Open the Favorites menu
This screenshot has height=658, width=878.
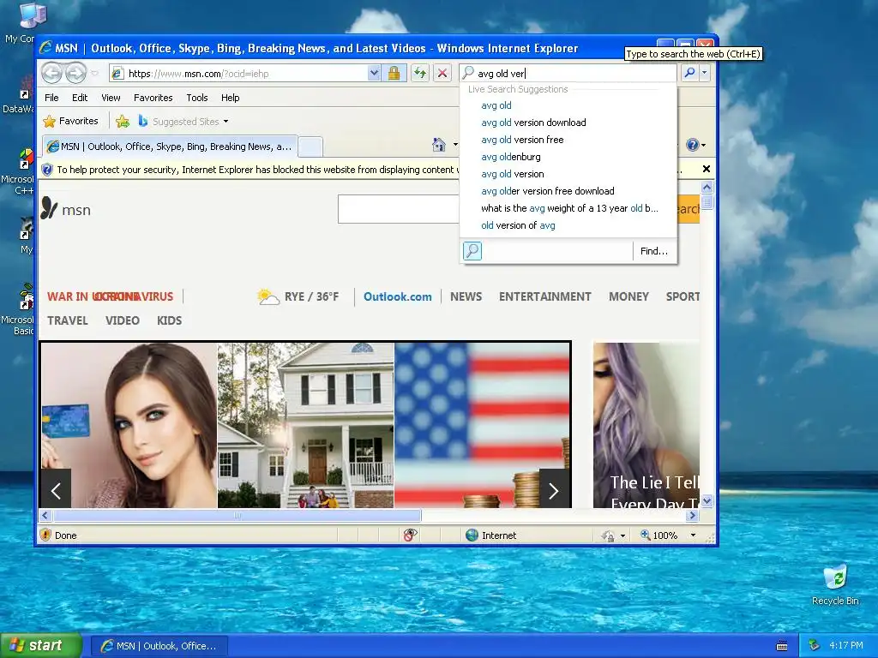click(x=153, y=98)
